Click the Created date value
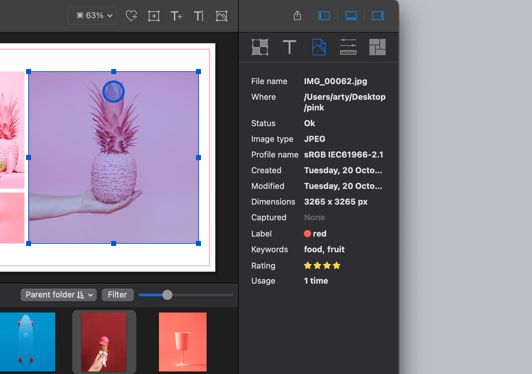532x374 pixels. pos(343,170)
